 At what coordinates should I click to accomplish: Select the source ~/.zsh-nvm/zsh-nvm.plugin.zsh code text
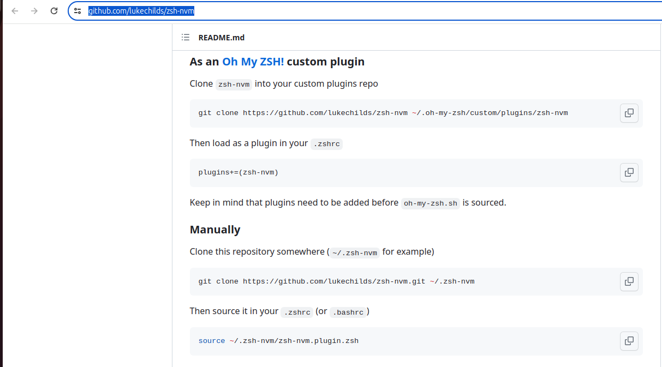tap(278, 341)
